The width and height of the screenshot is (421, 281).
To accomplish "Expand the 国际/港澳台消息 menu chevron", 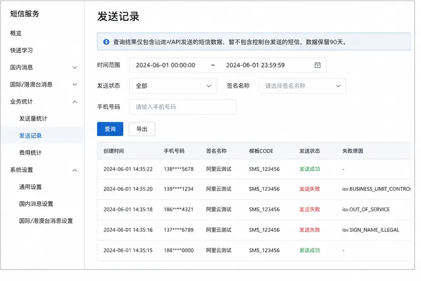I will click(75, 85).
